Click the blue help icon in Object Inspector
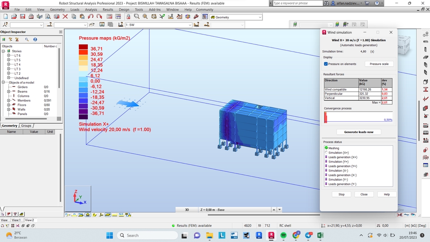This screenshot has width=430, height=242. pyautogui.click(x=35, y=39)
